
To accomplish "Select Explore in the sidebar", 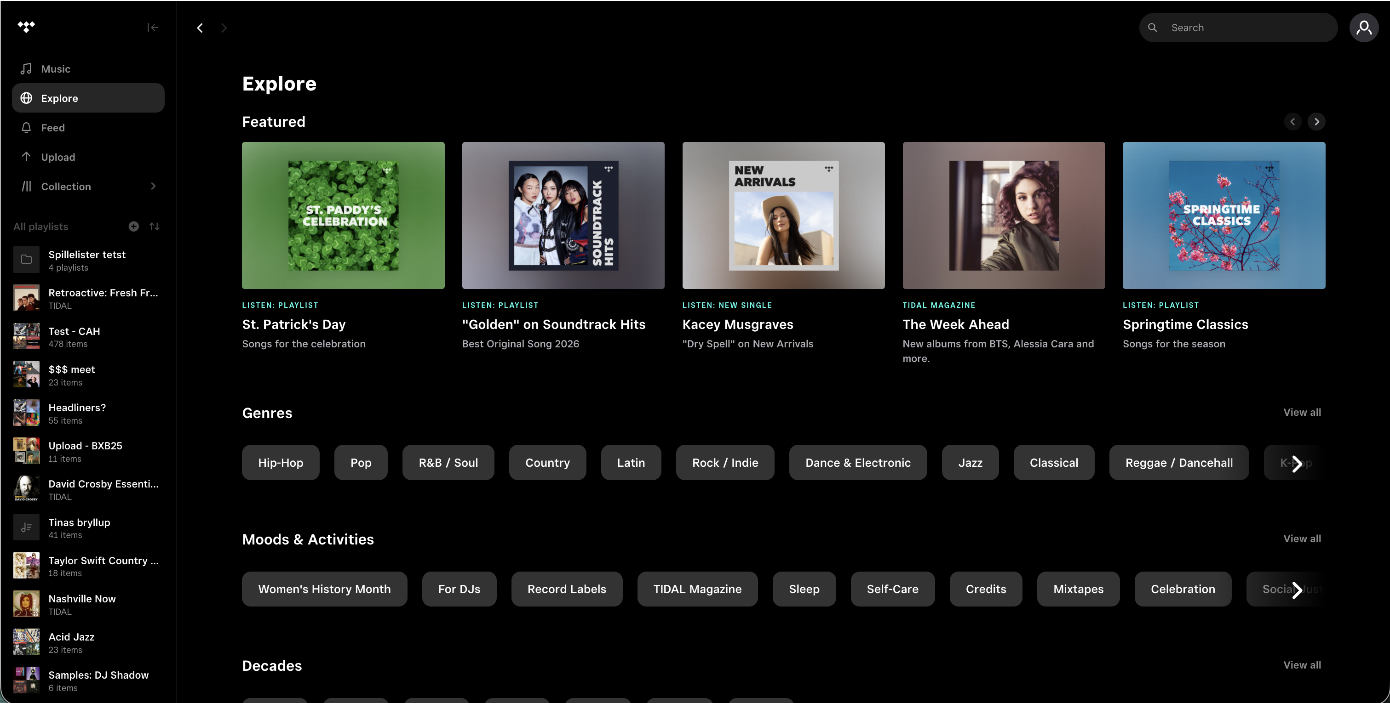I will 88,98.
